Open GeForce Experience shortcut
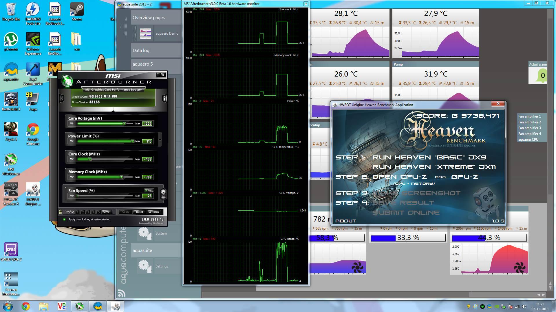 pos(33,44)
